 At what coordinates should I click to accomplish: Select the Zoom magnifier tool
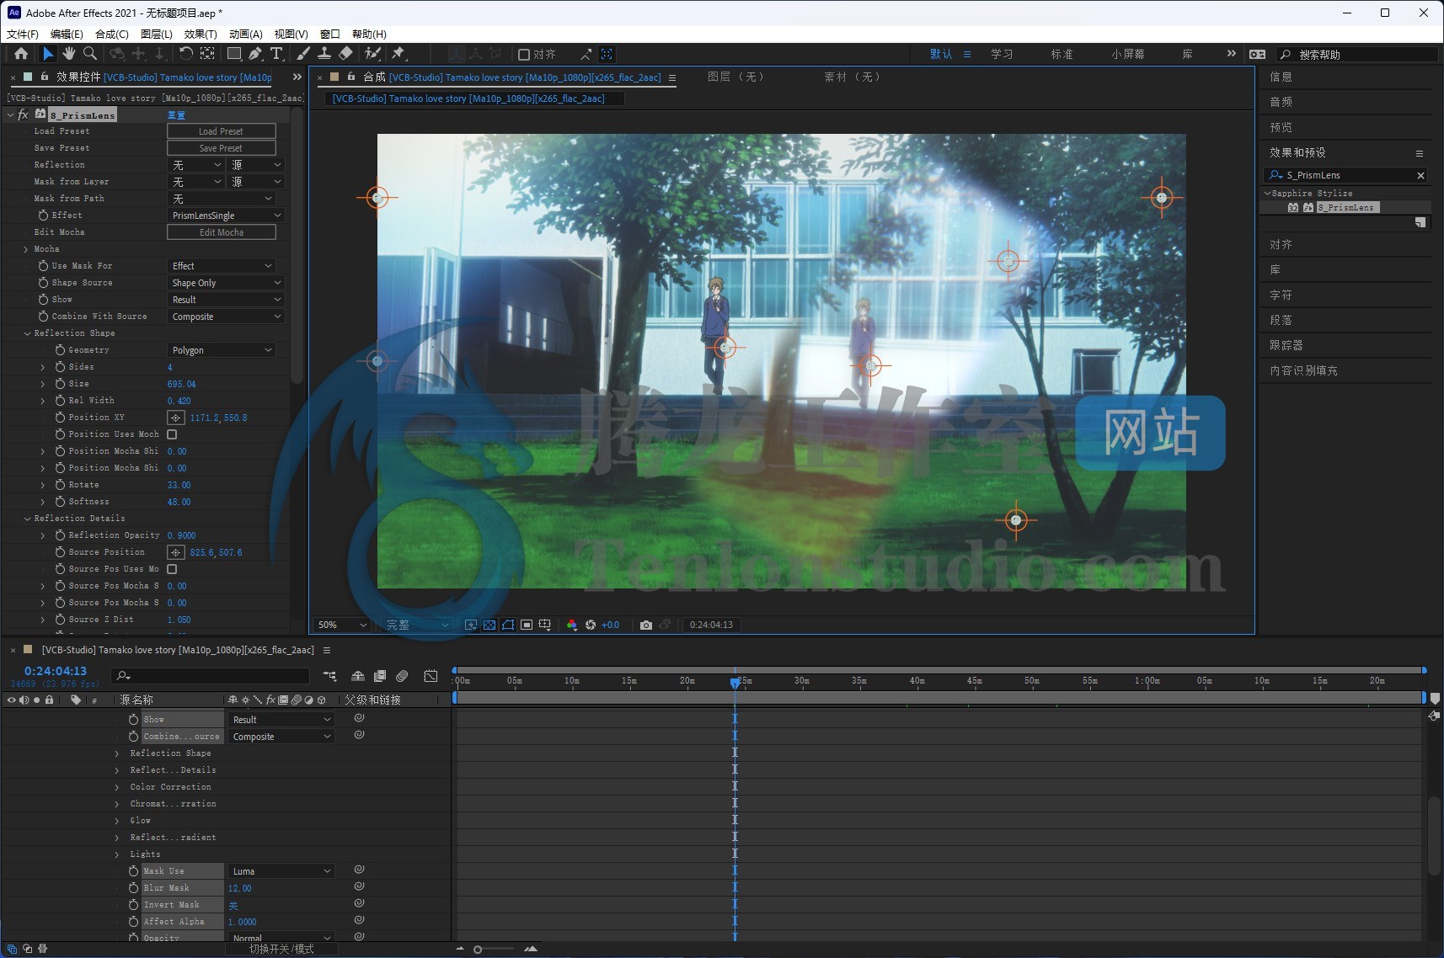click(x=89, y=54)
